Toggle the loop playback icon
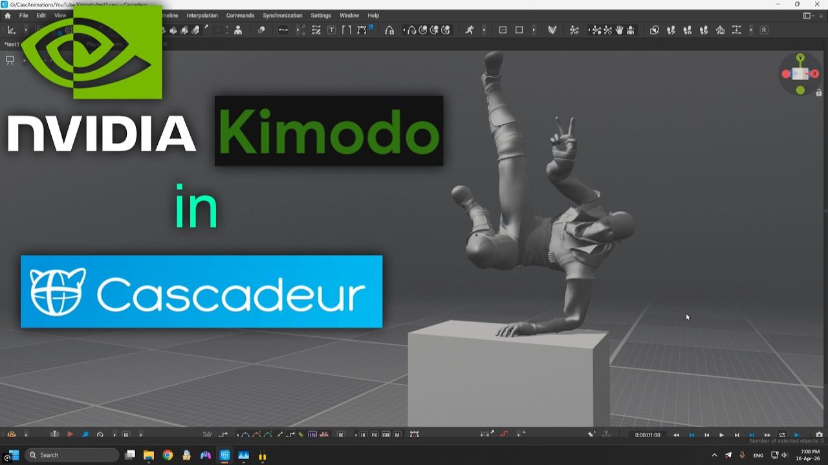 pyautogui.click(x=782, y=435)
